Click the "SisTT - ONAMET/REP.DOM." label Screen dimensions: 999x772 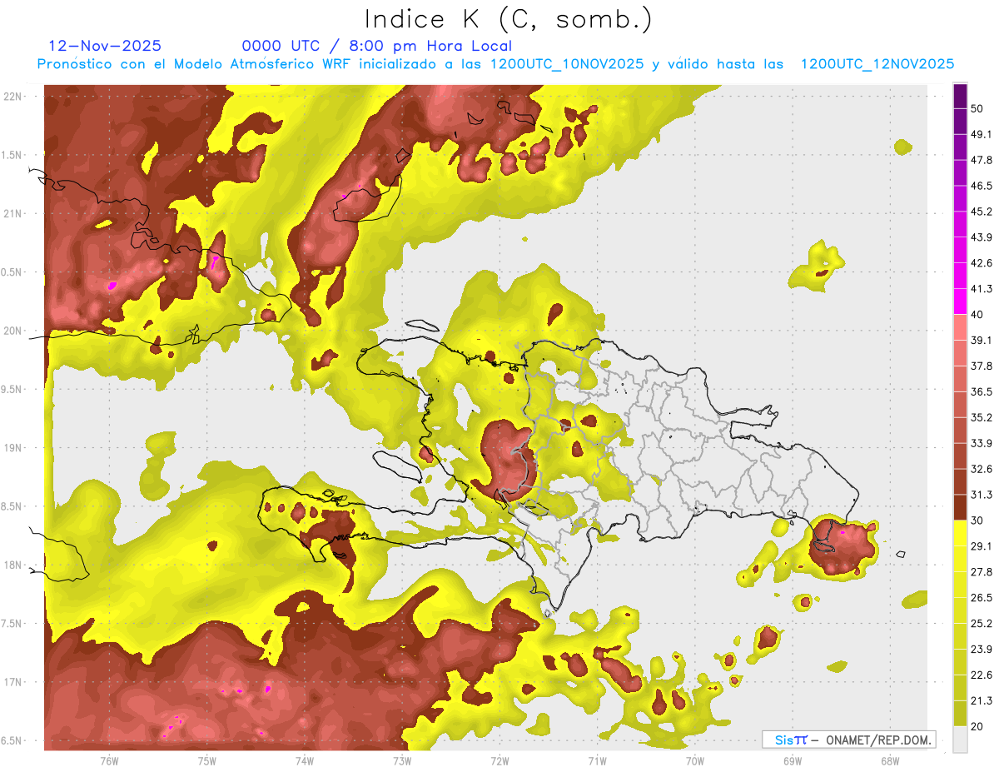[849, 740]
